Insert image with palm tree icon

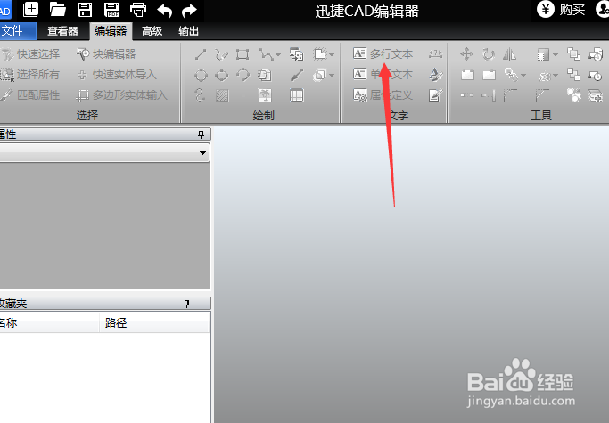(265, 95)
